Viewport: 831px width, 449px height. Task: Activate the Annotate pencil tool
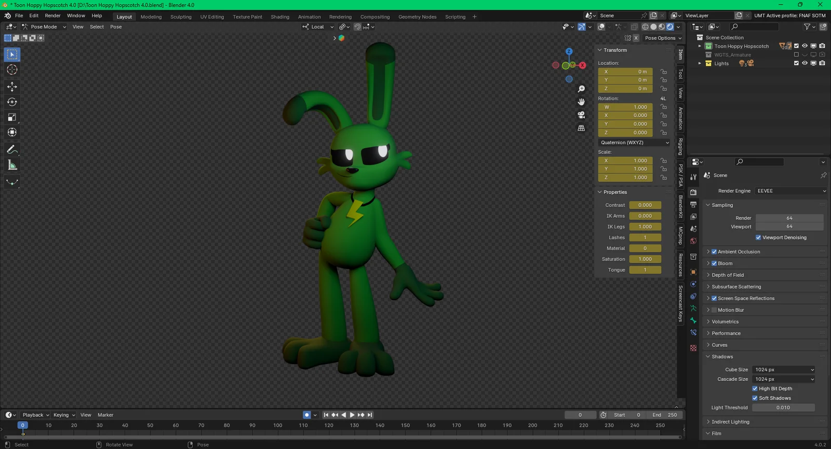[x=12, y=150]
